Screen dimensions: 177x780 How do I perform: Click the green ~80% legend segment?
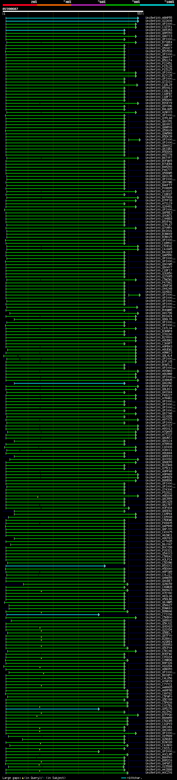pyautogui.click(x=123, y=5)
